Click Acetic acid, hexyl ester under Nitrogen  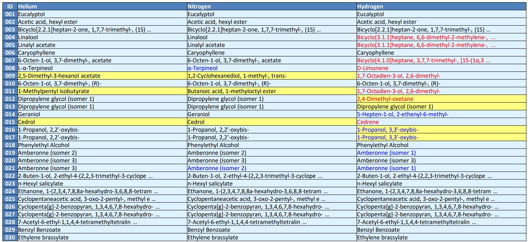(272, 22)
